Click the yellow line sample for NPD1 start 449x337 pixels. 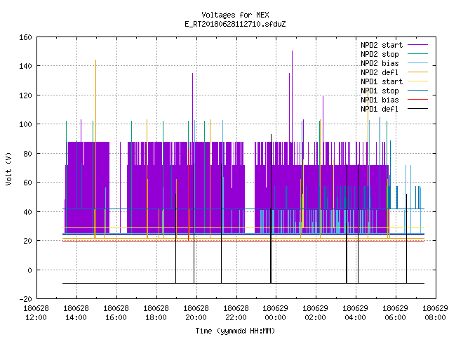click(418, 81)
